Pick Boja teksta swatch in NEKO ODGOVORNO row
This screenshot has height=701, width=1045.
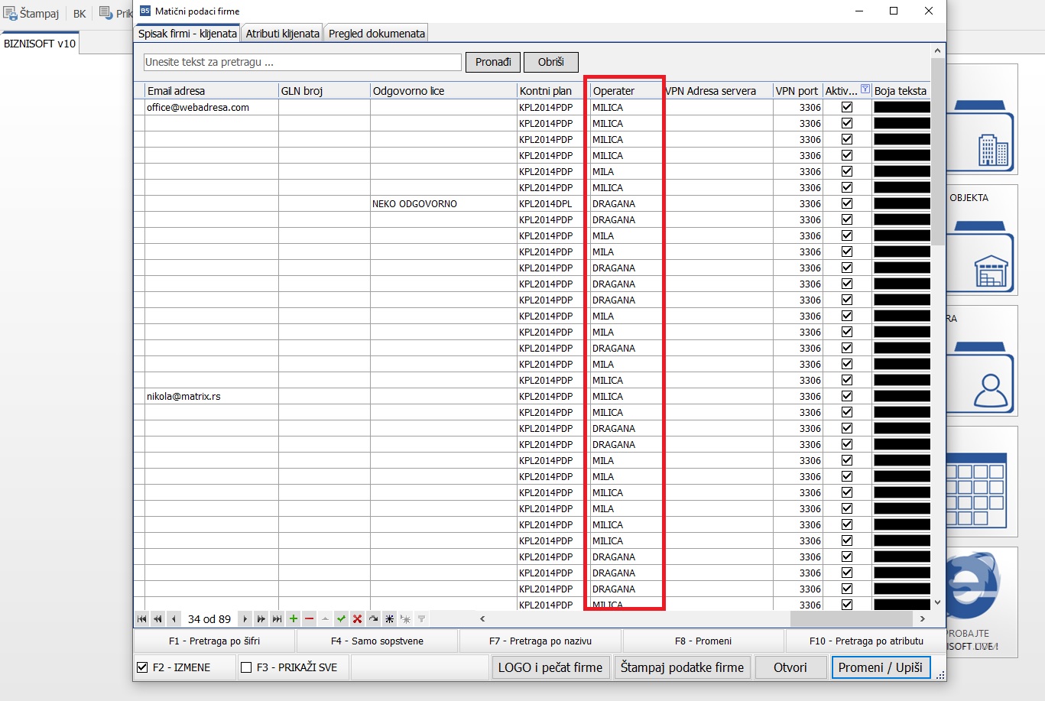coord(902,203)
